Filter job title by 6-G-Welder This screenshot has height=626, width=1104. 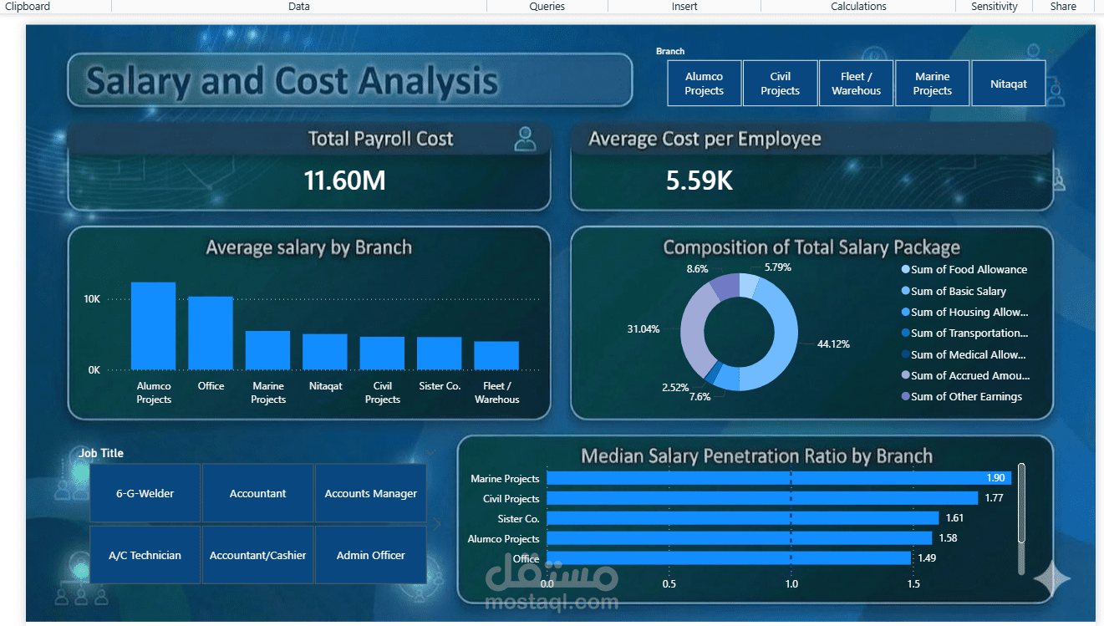tap(145, 493)
